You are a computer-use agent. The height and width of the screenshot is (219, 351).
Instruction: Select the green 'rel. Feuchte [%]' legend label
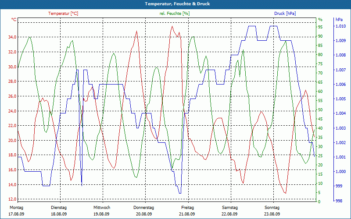pos(175,14)
